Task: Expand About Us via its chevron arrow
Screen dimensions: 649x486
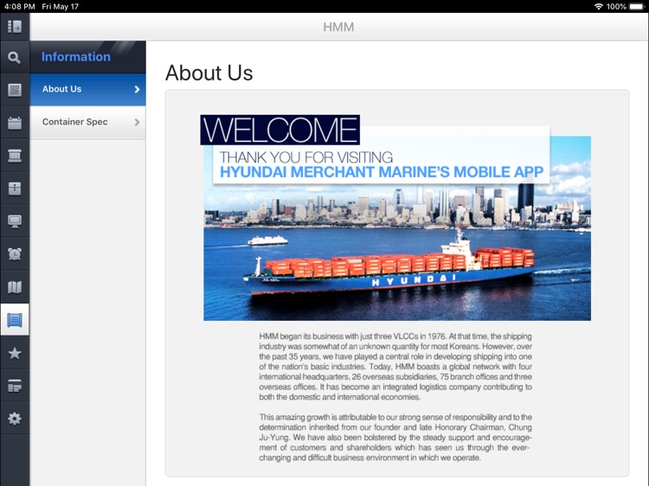Action: click(137, 89)
